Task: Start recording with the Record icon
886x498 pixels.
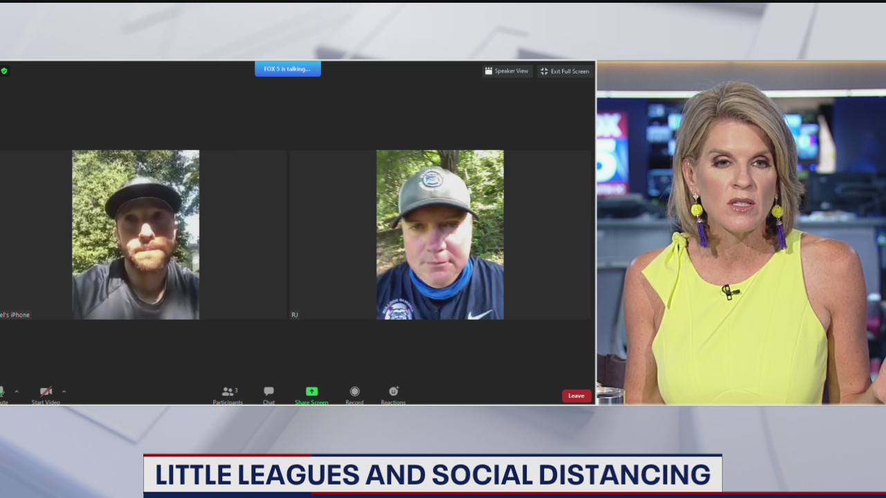Action: (x=354, y=392)
